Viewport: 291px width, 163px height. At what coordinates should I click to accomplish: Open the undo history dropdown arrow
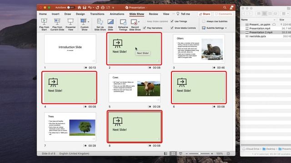93,8
